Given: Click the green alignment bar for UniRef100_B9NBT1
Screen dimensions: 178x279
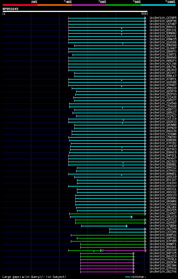Looking at the screenshot, I should (x=113, y=245).
